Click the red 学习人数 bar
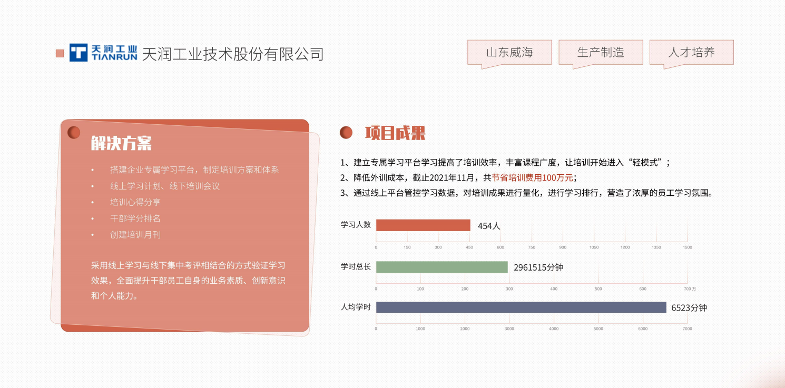This screenshot has width=785, height=388. pyautogui.click(x=423, y=225)
